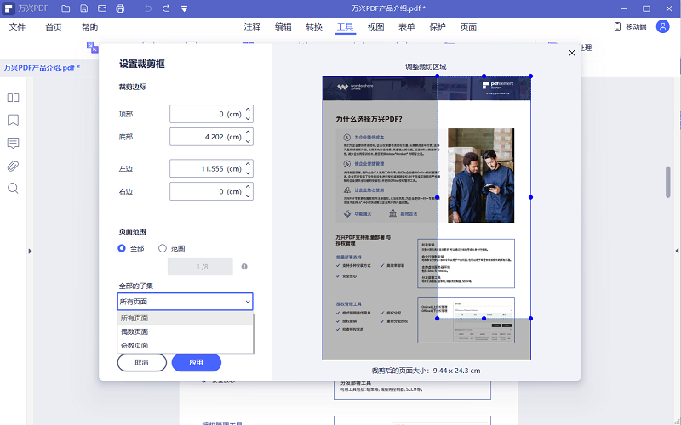Close the crop settings dialog
Image resolution: width=681 pixels, height=425 pixels.
572,53
